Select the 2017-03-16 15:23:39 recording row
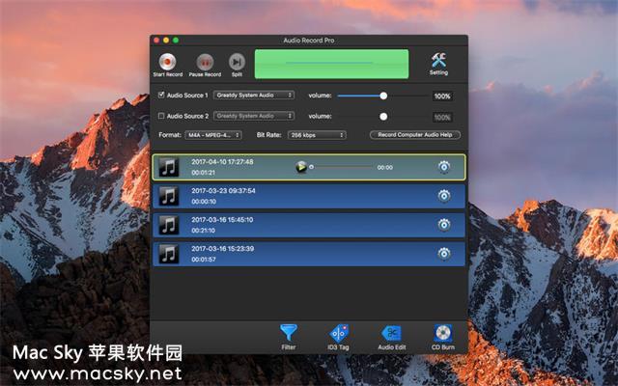The width and height of the screenshot is (618, 386). 309,254
